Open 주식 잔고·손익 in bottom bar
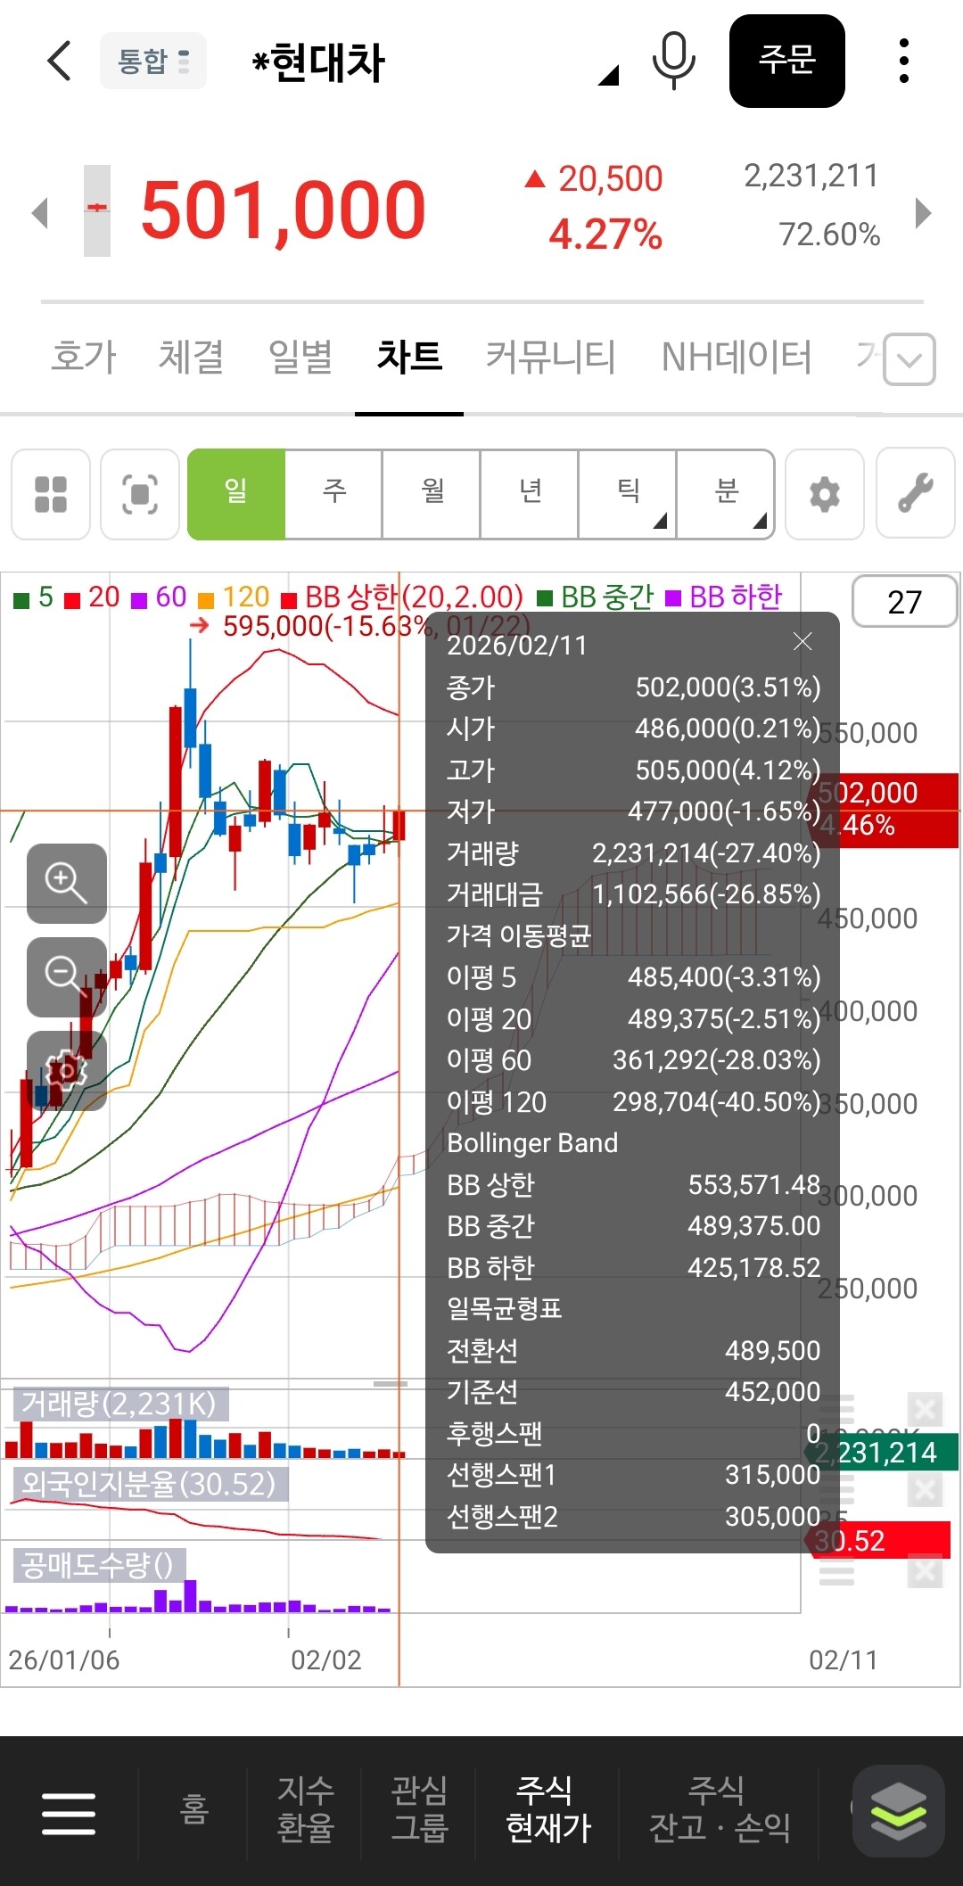Image resolution: width=963 pixels, height=1886 pixels. click(x=719, y=1810)
